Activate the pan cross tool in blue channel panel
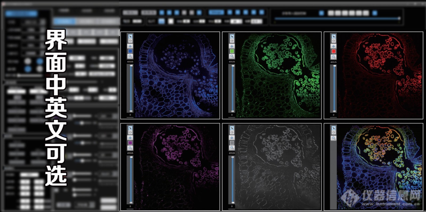This screenshot has width=426, height=212. point(130,46)
